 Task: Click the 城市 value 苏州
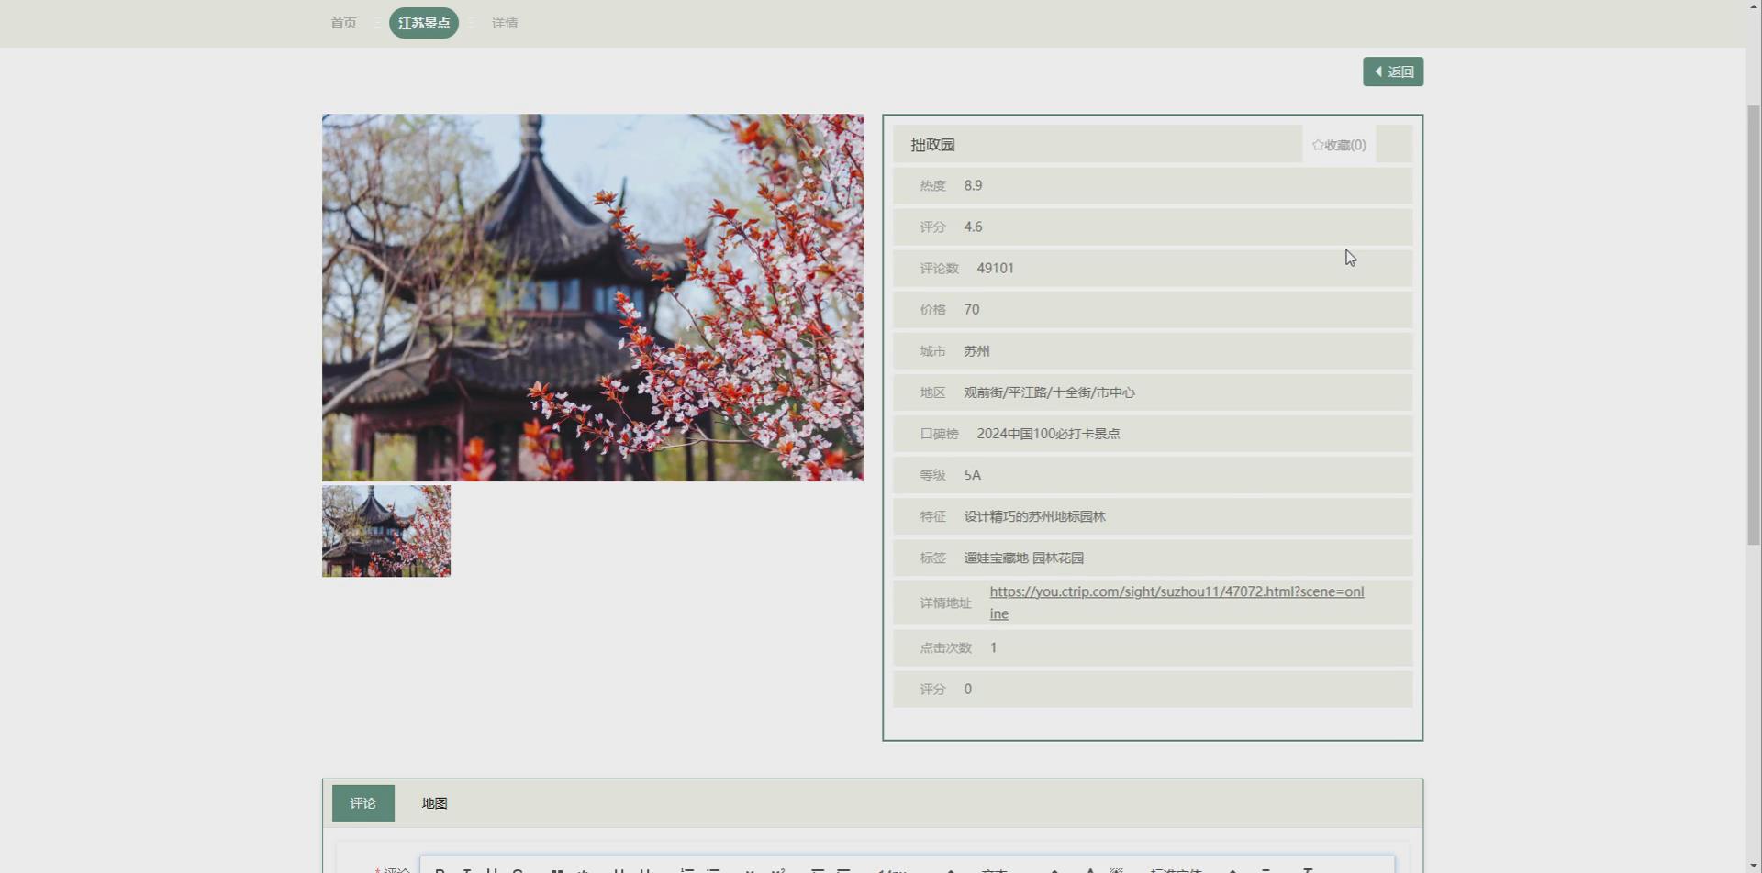point(976,351)
